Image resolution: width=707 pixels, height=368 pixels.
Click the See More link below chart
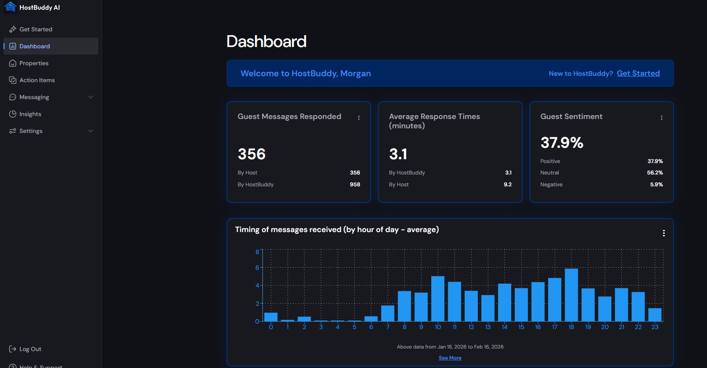coord(450,358)
